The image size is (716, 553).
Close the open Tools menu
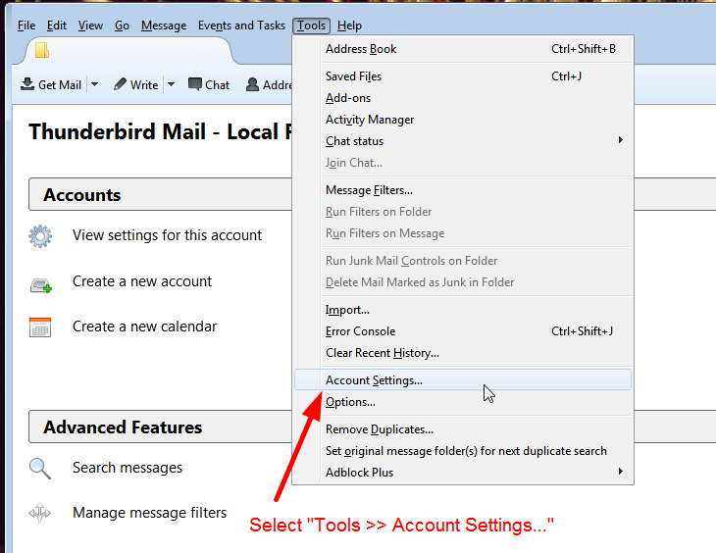coord(312,25)
